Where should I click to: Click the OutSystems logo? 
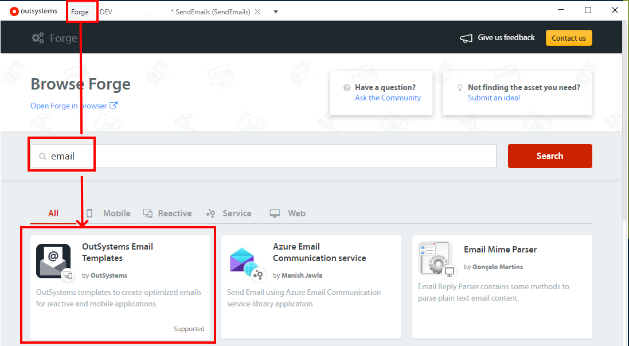click(x=33, y=11)
